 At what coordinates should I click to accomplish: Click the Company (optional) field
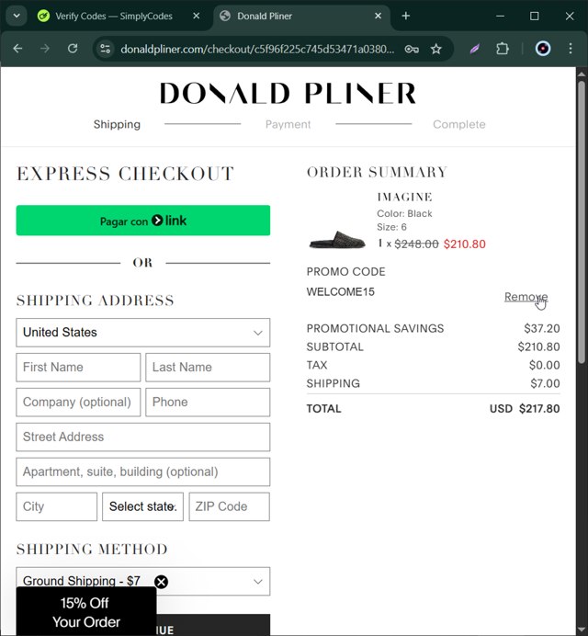pos(78,403)
